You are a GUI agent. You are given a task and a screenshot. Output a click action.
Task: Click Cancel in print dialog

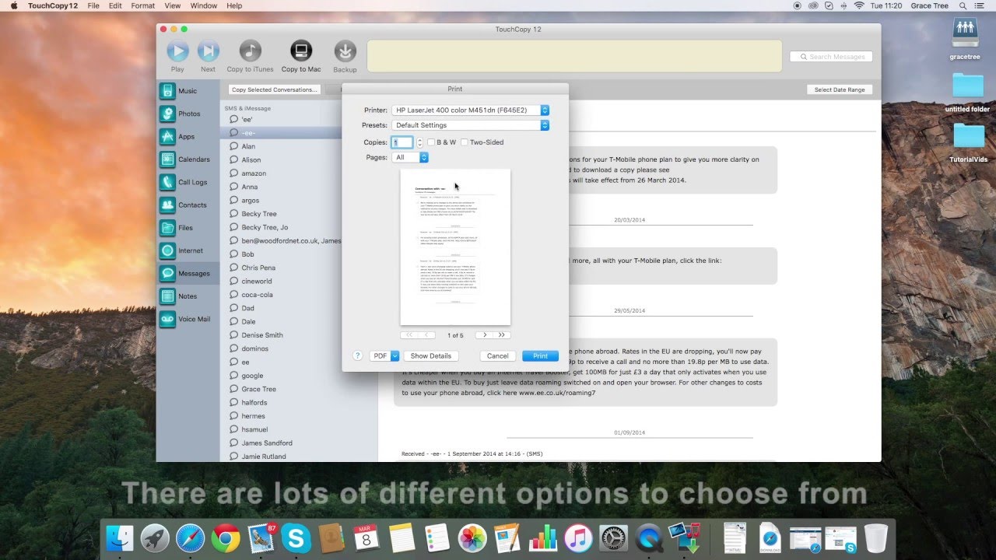(498, 355)
